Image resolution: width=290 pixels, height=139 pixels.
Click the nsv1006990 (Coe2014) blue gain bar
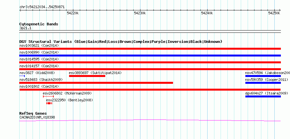pyautogui.click(x=150, y=56)
